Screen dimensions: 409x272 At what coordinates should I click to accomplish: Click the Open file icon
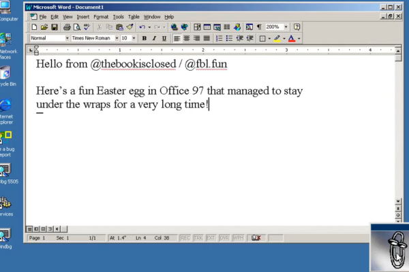[x=43, y=27]
